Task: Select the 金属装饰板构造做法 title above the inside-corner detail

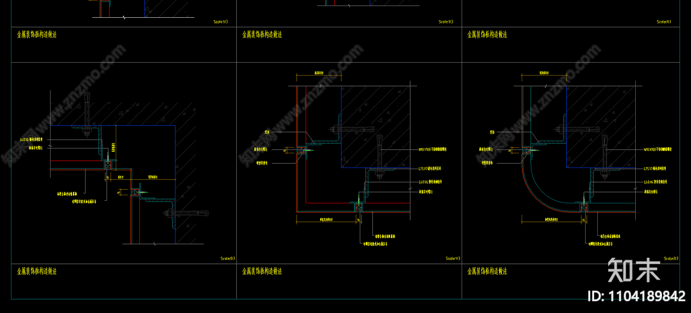Action: pos(37,35)
